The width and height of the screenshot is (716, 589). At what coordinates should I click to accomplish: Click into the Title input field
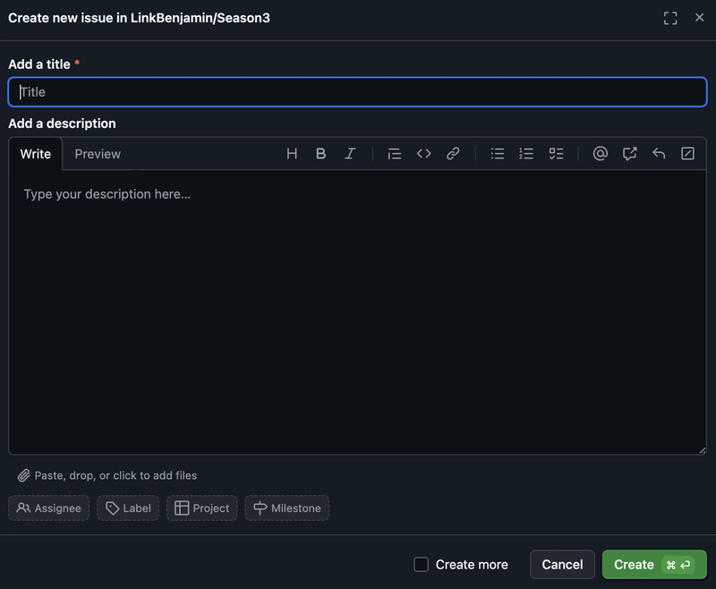[358, 92]
